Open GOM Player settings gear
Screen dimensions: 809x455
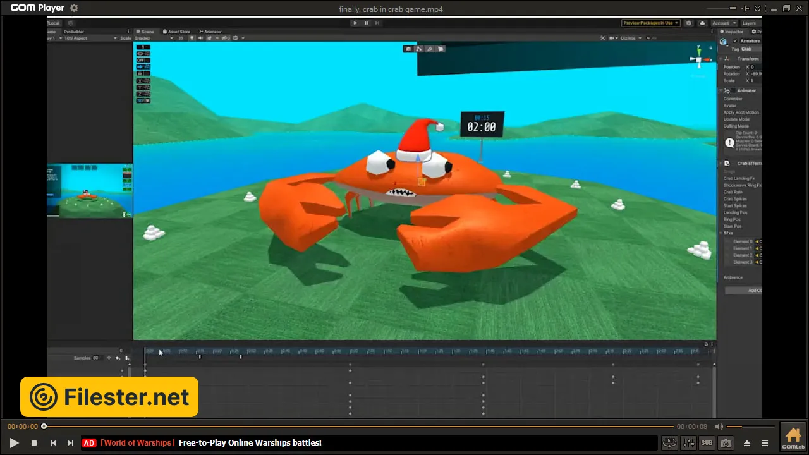[74, 8]
